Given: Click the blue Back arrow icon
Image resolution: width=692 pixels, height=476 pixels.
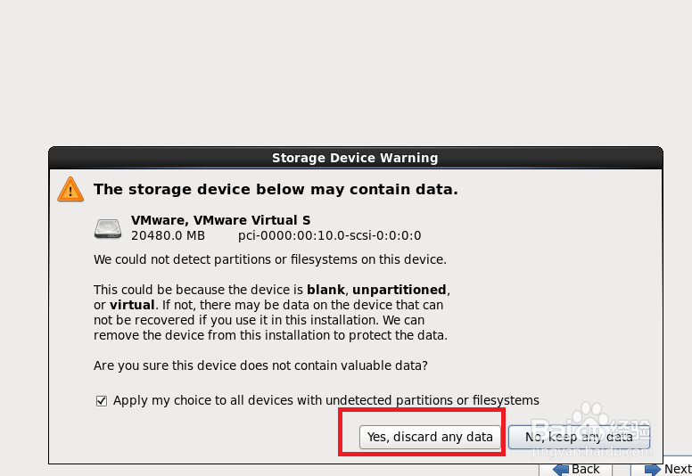Looking at the screenshot, I should tap(561, 469).
